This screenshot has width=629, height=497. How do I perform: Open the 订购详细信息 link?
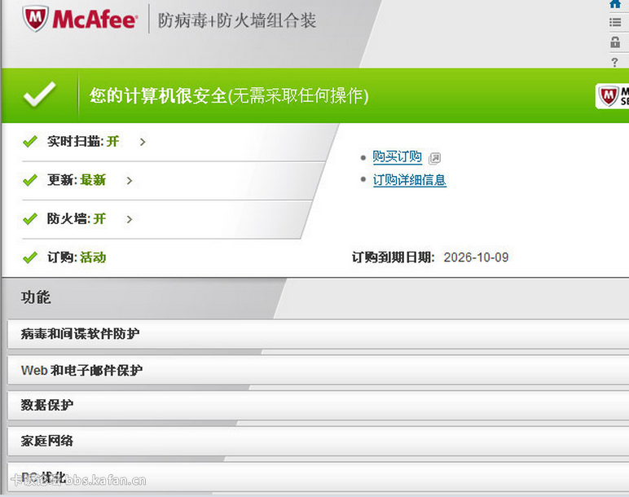(x=409, y=180)
